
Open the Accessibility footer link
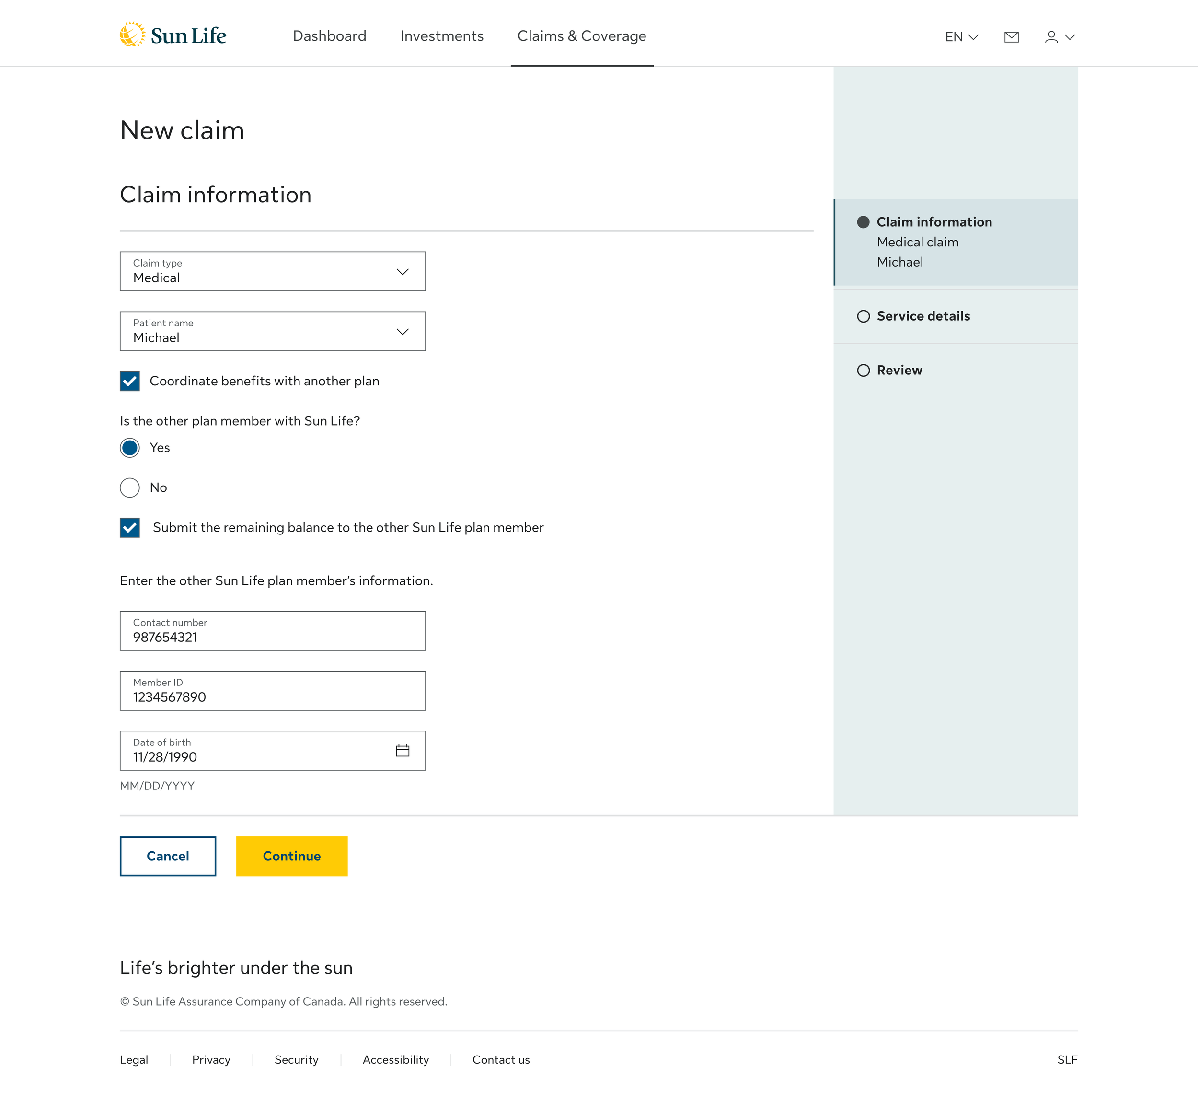point(396,1060)
